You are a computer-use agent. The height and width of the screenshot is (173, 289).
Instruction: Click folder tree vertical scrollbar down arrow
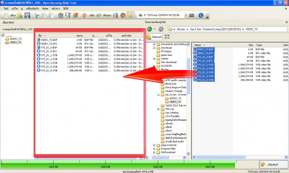pyautogui.click(x=188, y=154)
